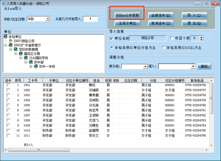Click the 全部选中(X) button
The height and width of the screenshot is (161, 221).
point(161,15)
